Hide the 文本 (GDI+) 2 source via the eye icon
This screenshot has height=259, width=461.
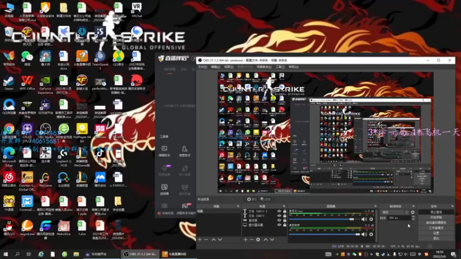pyautogui.click(x=279, y=211)
